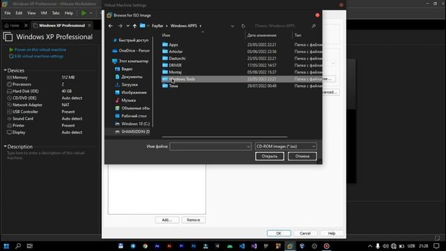Click Add... in Virtual Machine Settings

[x=167, y=220]
